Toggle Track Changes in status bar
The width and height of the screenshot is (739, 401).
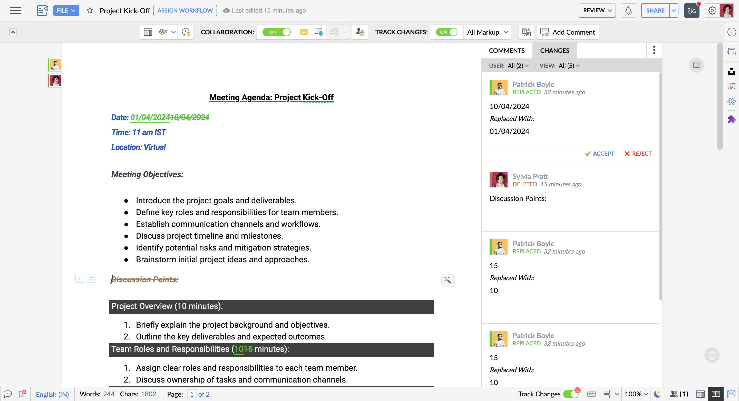tap(570, 394)
